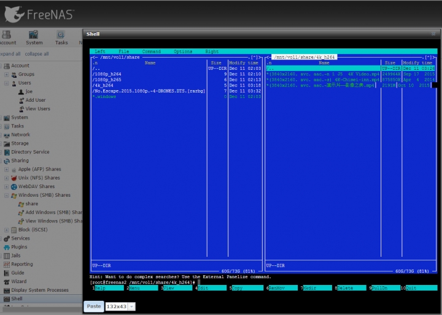Click the Shell terminal icon in sidebar

(7, 299)
